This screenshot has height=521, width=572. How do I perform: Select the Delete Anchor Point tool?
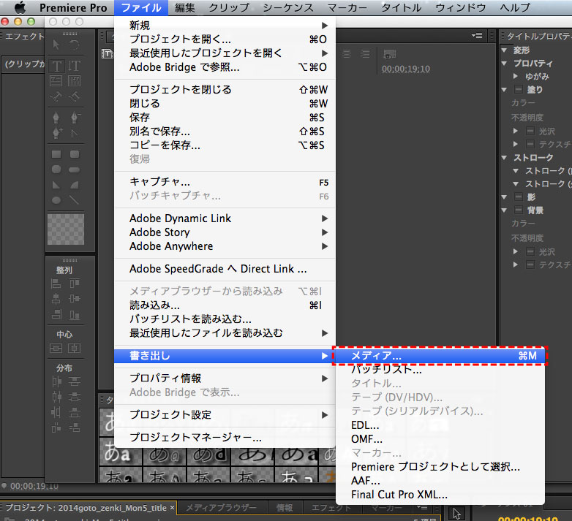(75, 118)
